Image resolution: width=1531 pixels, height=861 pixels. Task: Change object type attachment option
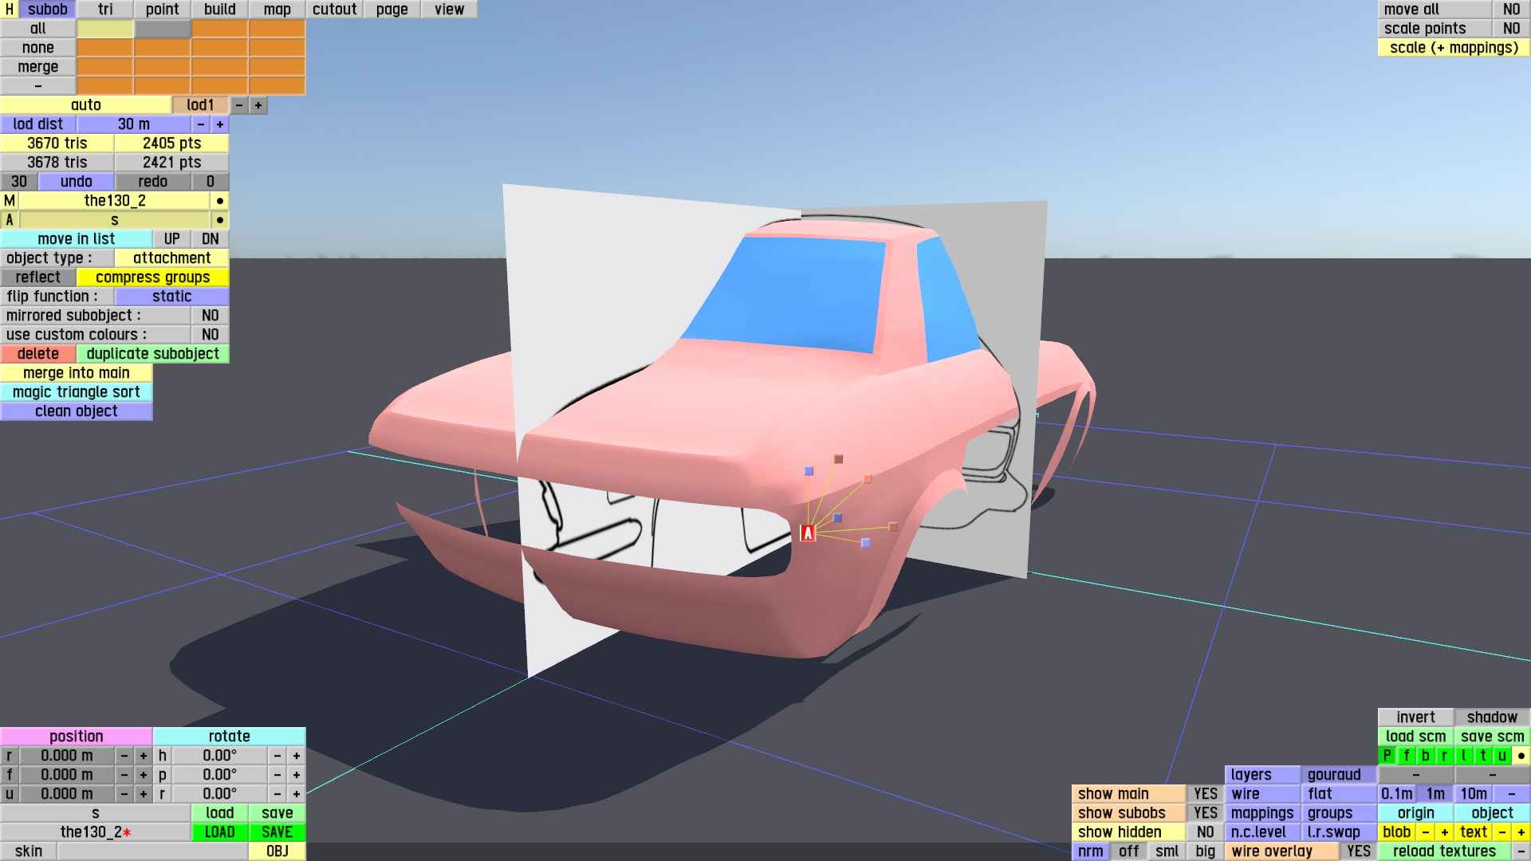coord(171,258)
